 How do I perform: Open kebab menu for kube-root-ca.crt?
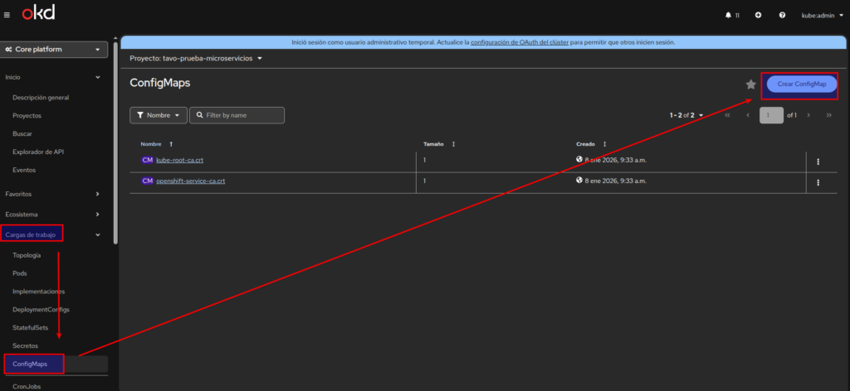818,162
